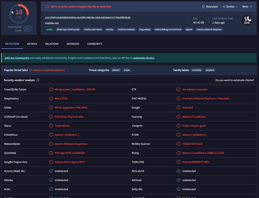Click the adware threat category chip
259x198 pixels.
(116, 70)
